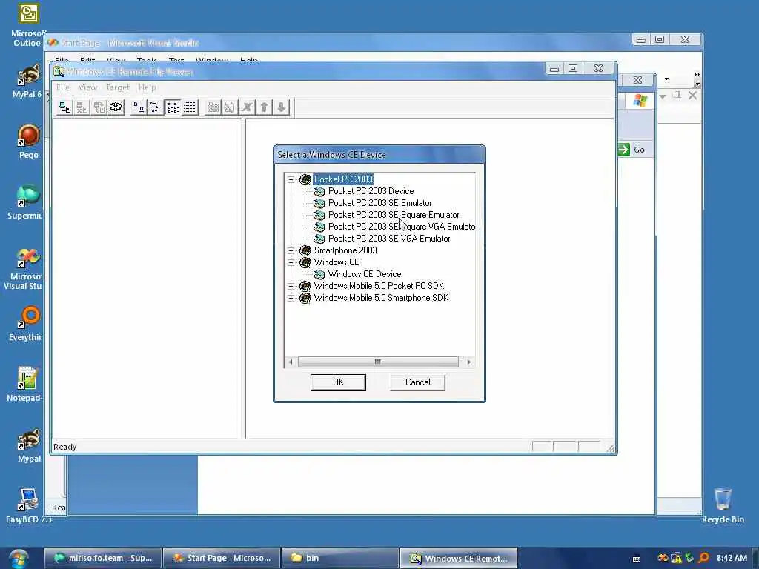The width and height of the screenshot is (759, 569).
Task: Select Smartphone 2003 platform
Action: [345, 250]
